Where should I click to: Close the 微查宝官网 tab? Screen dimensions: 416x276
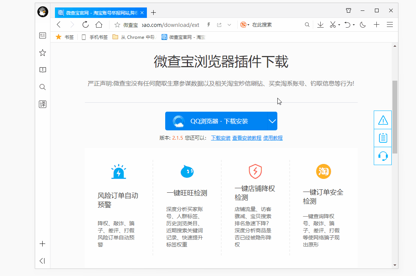point(142,12)
